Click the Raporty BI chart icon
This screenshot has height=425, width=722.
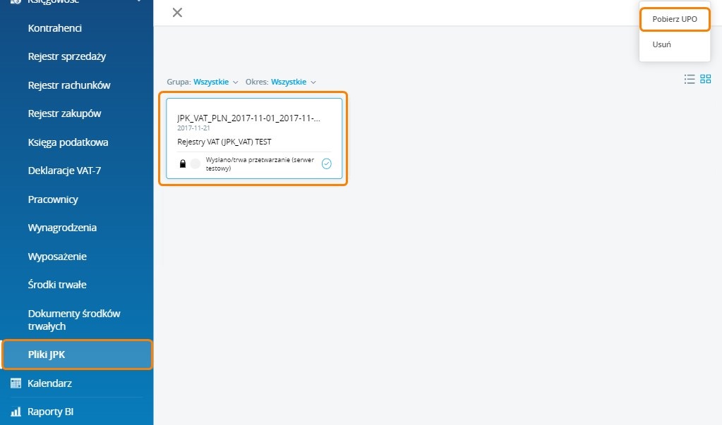pyautogui.click(x=16, y=412)
